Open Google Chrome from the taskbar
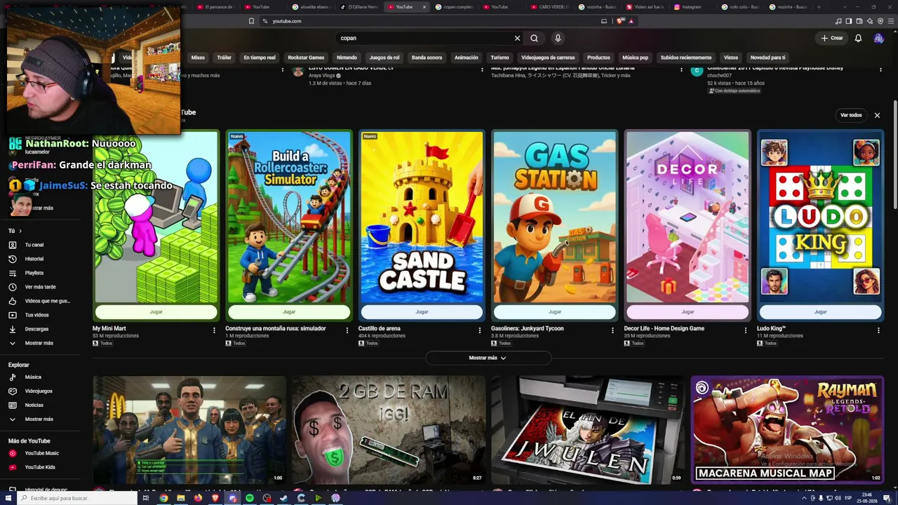The width and height of the screenshot is (898, 505). click(x=163, y=498)
